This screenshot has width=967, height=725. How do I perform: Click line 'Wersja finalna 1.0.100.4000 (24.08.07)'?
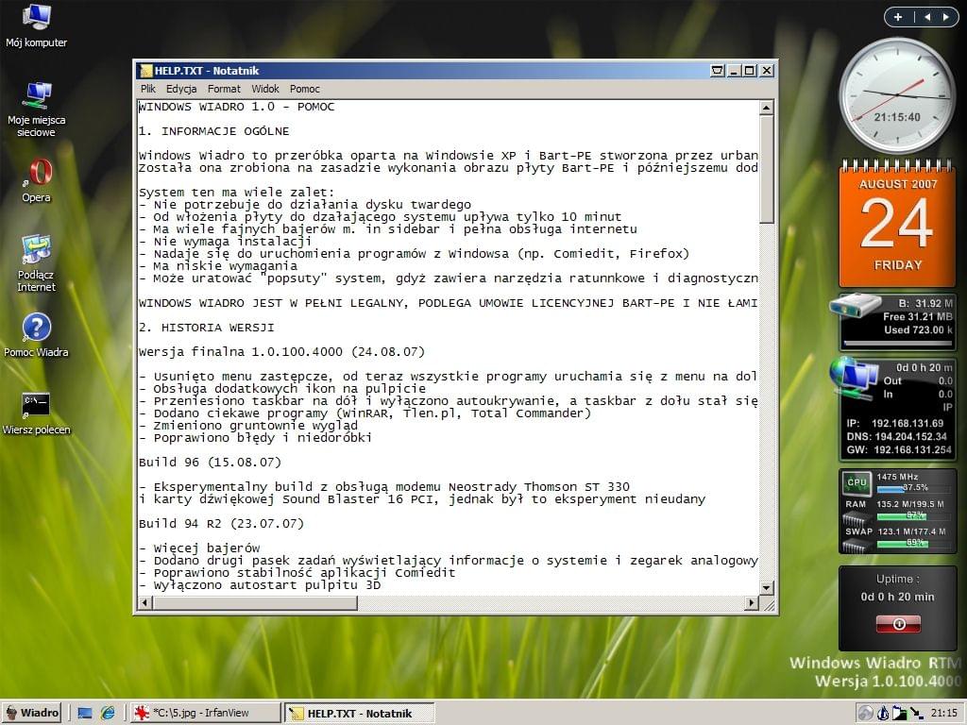coord(281,352)
